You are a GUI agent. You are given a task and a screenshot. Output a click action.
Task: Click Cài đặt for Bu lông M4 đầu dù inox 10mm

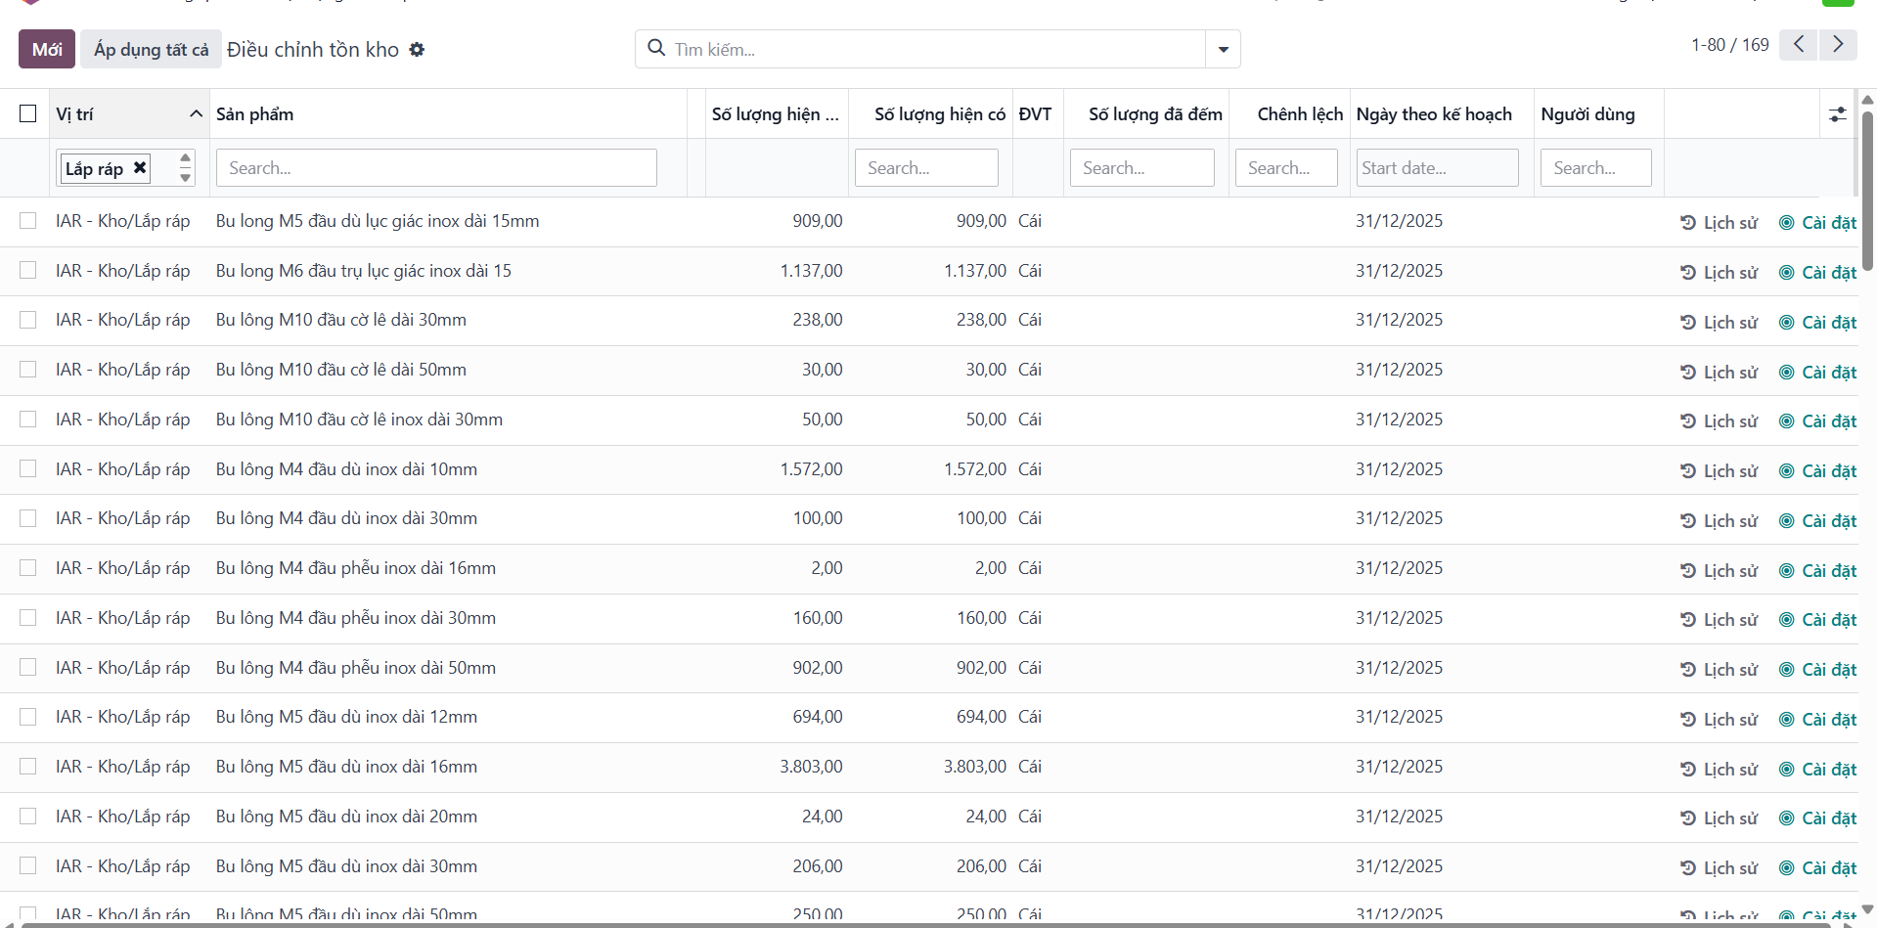tap(1817, 471)
